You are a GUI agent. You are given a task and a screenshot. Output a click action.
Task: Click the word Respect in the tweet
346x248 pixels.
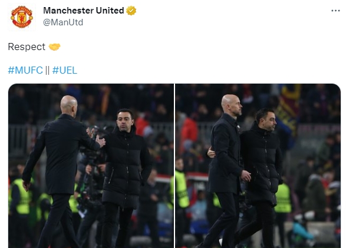click(27, 47)
